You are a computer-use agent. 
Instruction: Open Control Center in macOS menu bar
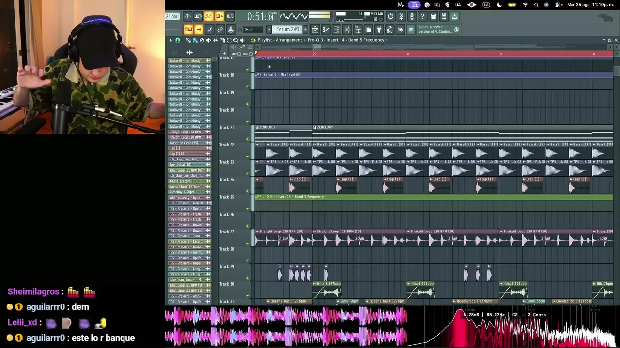tap(558, 5)
